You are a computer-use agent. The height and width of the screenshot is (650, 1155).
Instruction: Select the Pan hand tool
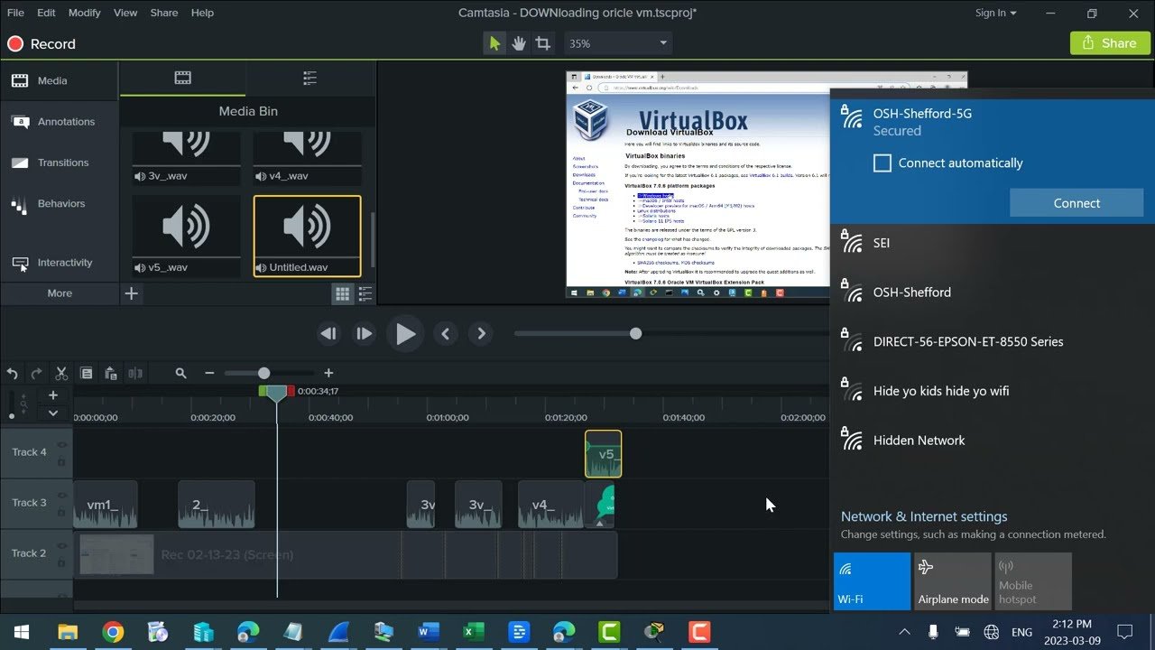pos(519,43)
